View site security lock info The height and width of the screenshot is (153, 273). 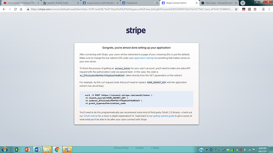28,9
